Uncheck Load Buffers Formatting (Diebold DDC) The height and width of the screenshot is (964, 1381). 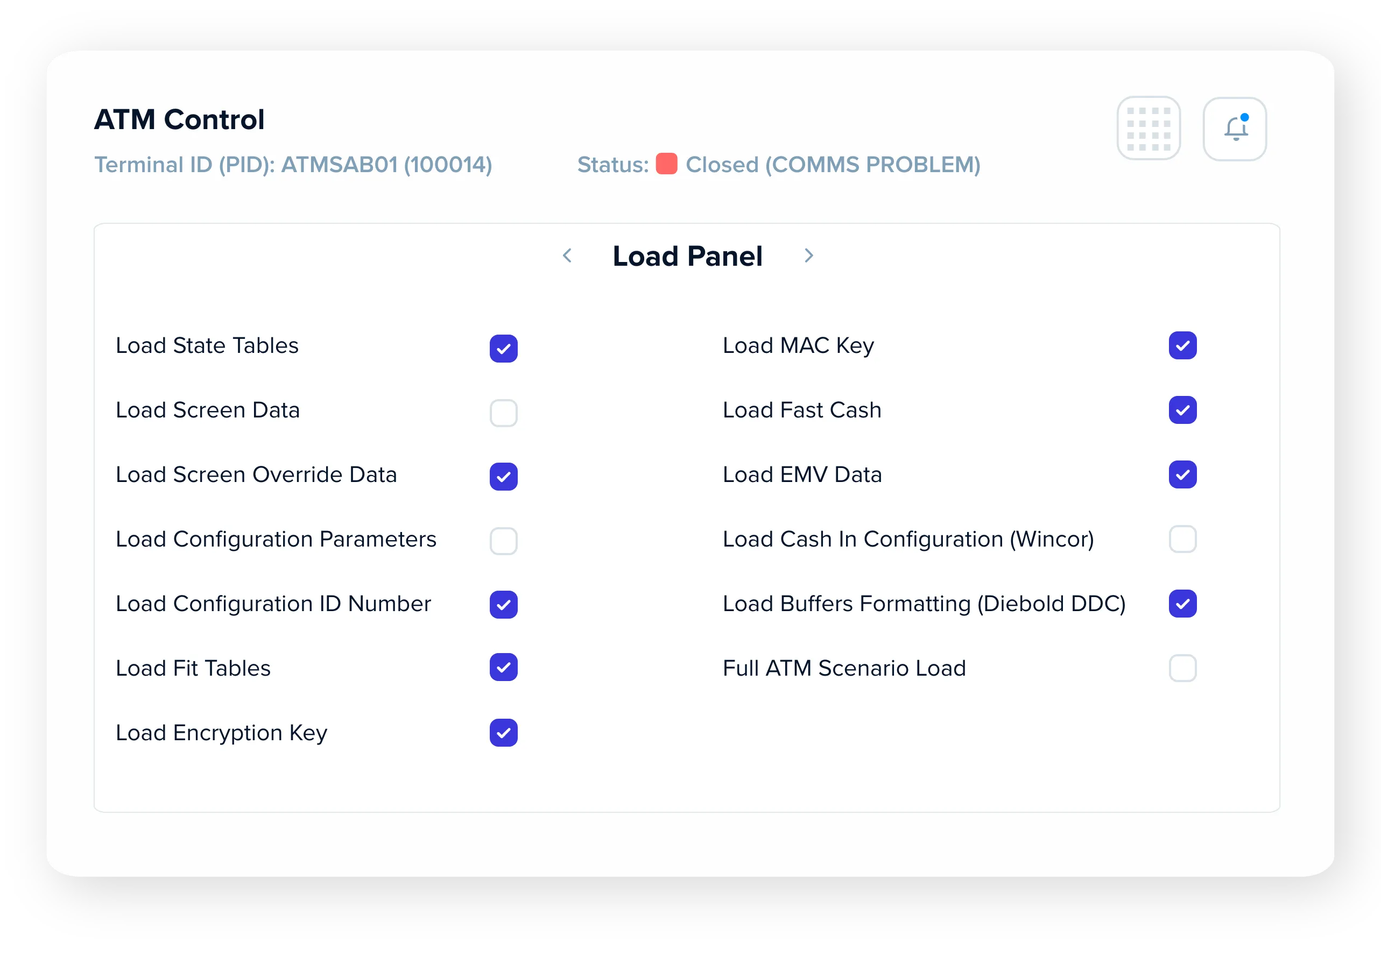click(x=1182, y=603)
